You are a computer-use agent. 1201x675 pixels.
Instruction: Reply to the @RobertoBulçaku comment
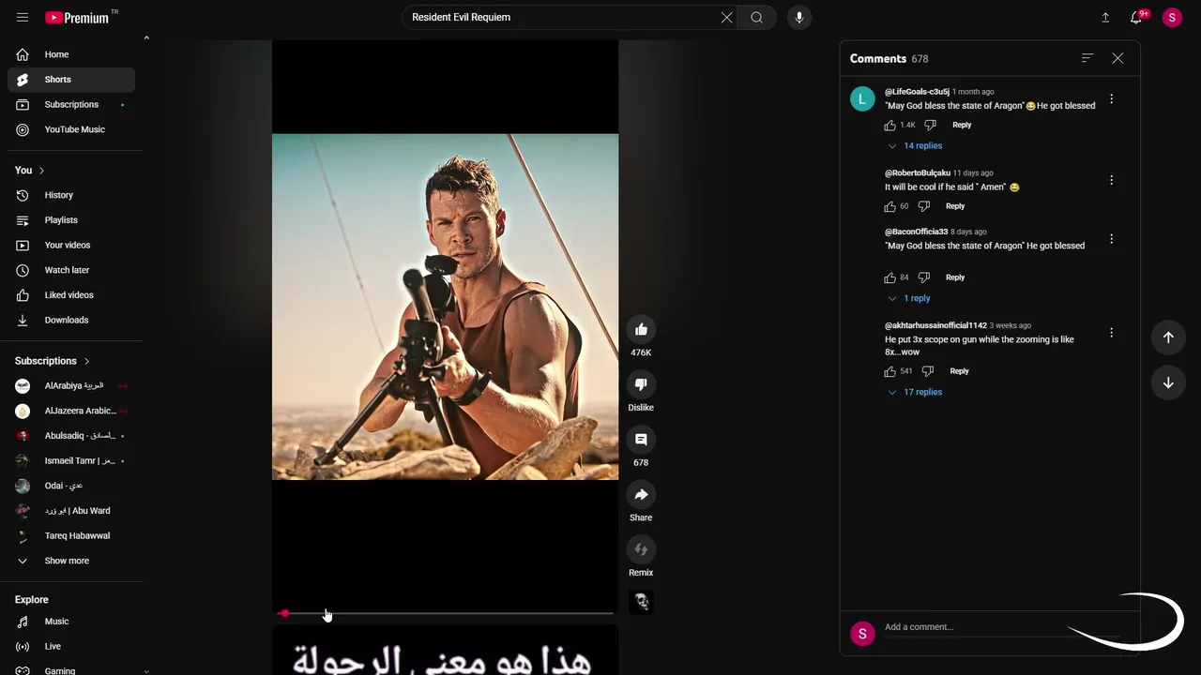pos(955,206)
